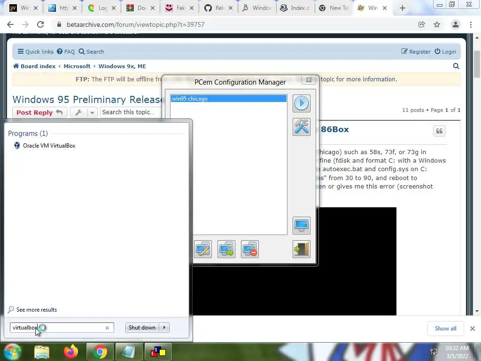
Task: Open the PCem taskbar icon
Action: tap(158, 352)
